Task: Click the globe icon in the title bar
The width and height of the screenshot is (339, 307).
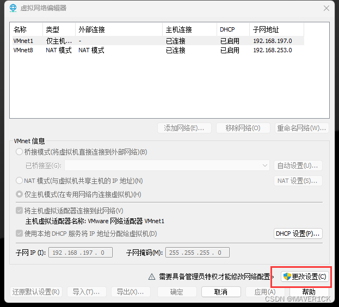Action: click(x=13, y=8)
